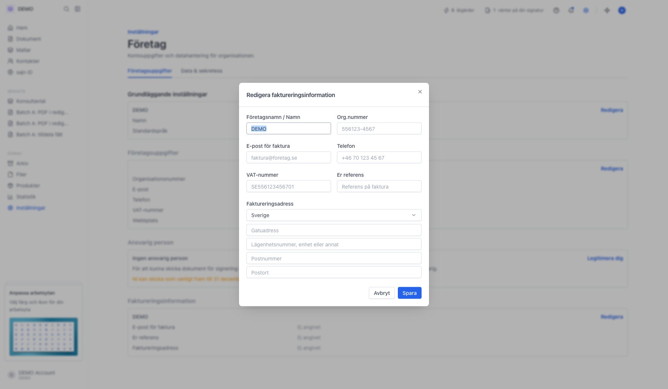Viewport: 668px width, 389px height.
Task: Click the Postnummer field
Action: (334, 258)
